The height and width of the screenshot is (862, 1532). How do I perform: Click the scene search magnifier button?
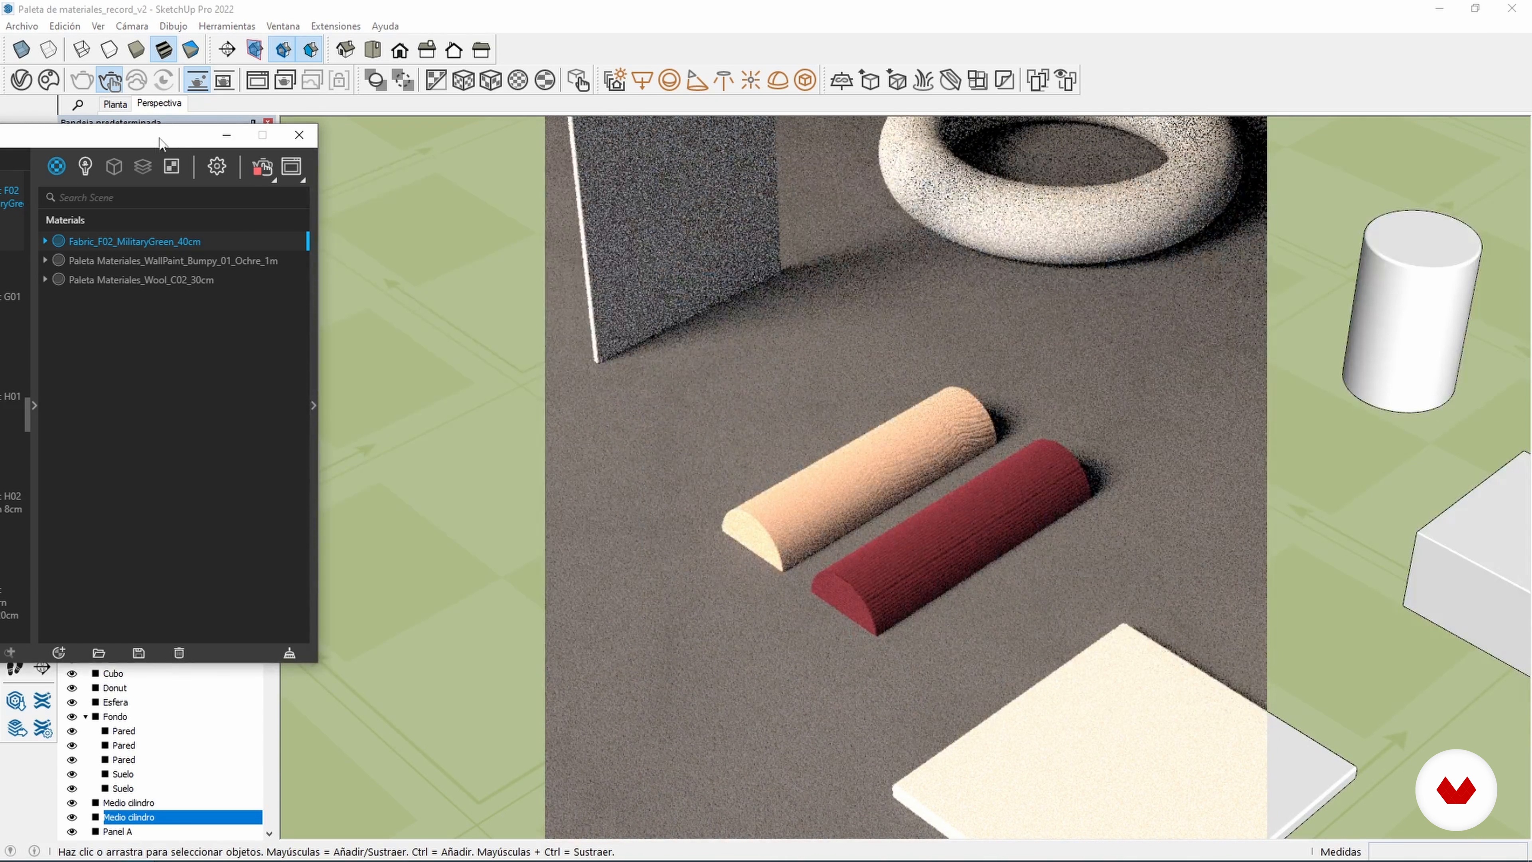(x=77, y=105)
